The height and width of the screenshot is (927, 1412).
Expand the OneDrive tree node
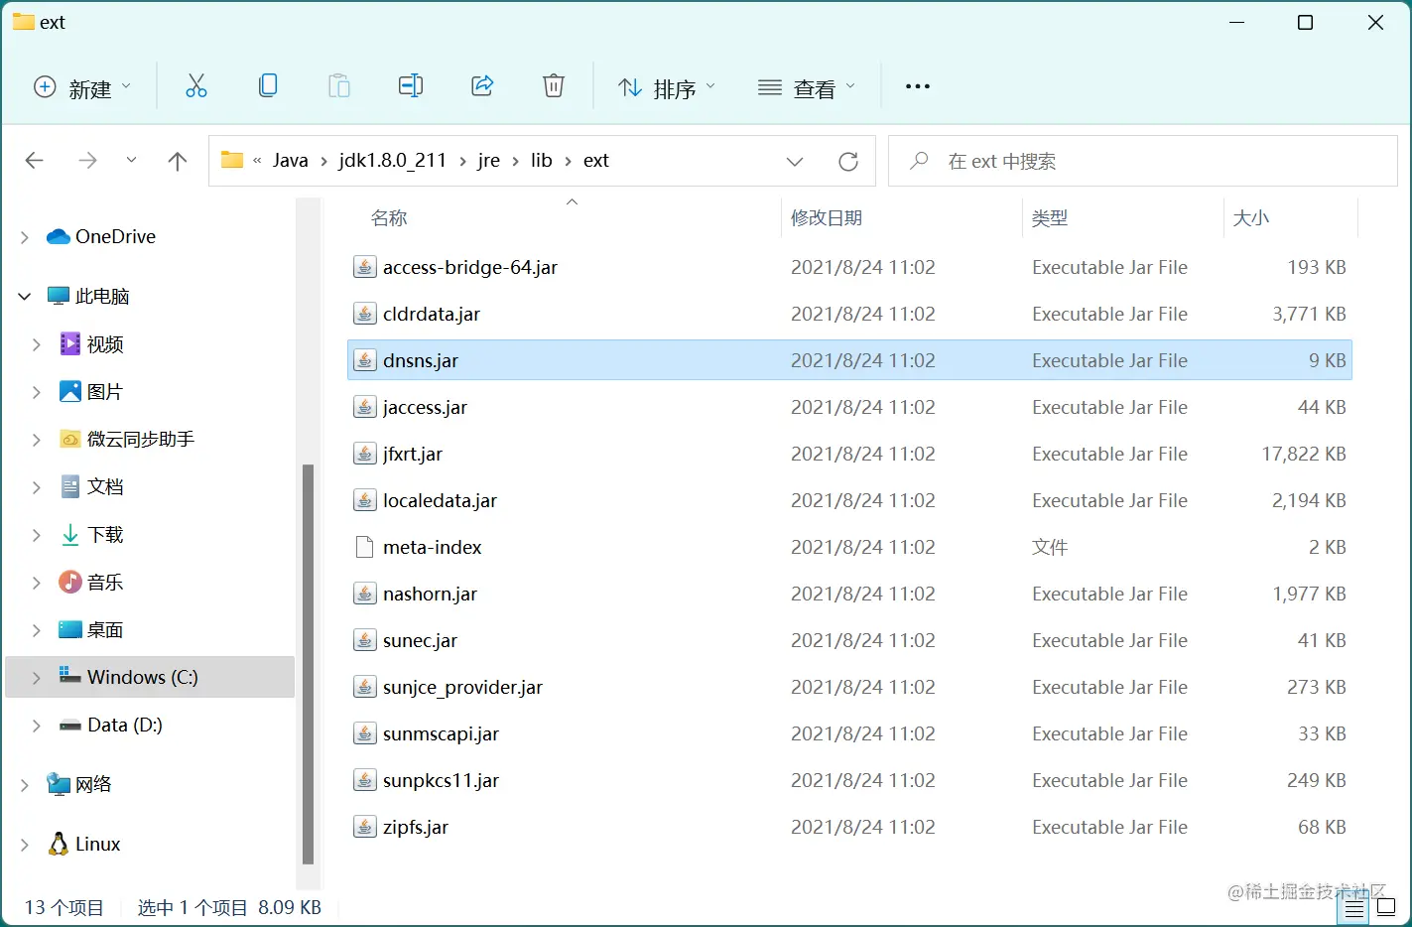[x=25, y=236]
